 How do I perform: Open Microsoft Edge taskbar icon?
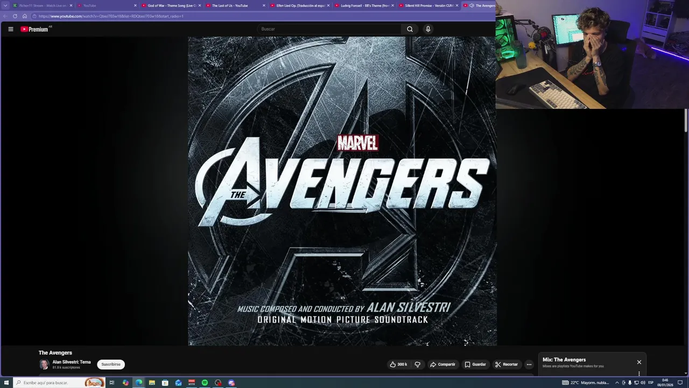(139, 383)
